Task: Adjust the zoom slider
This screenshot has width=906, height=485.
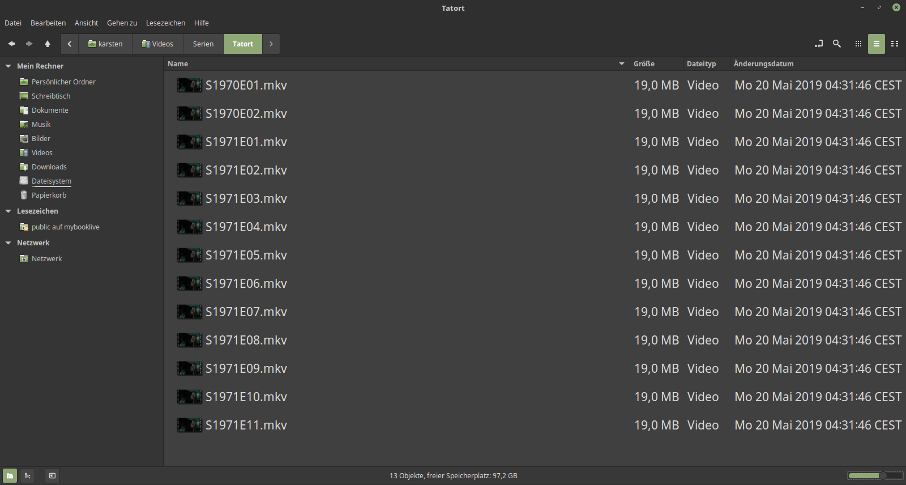Action: [x=875, y=475]
